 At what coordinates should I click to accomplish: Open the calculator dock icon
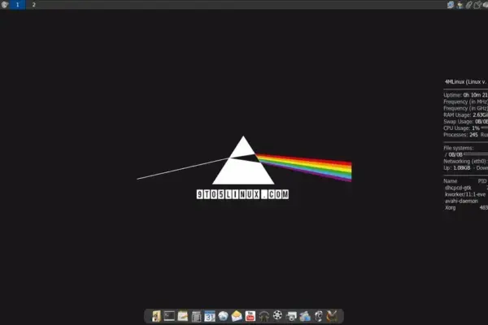(196, 316)
